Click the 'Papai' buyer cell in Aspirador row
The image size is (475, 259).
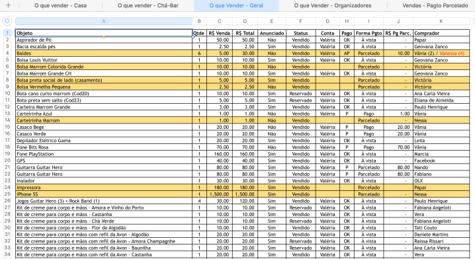pos(441,40)
